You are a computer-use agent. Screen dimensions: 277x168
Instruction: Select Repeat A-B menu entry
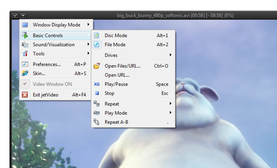tap(133, 122)
